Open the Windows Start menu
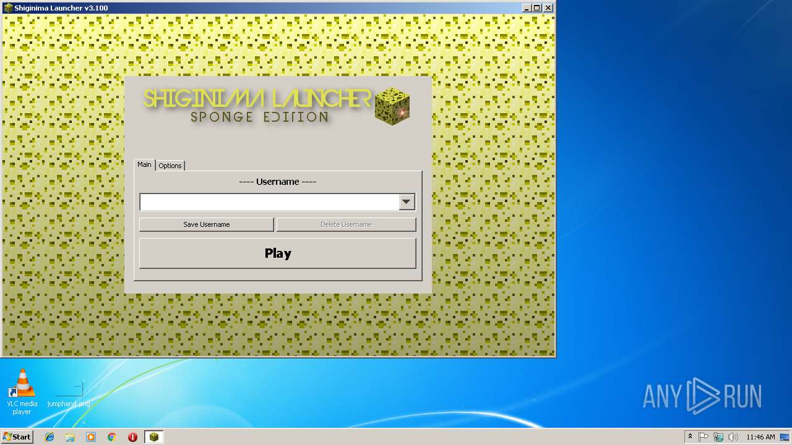Screen dimensions: 792x445 pos(17,437)
